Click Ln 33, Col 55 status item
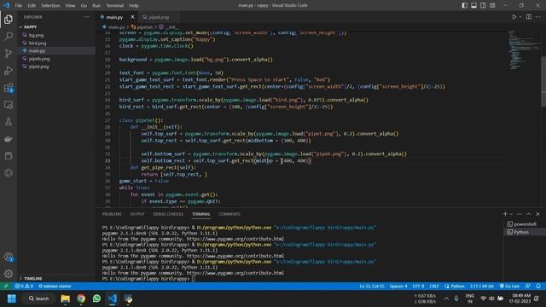The width and height of the screenshot is (546, 307). (372, 287)
